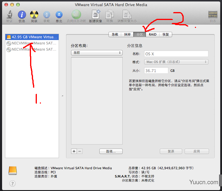Open the partition layout (当前) dropdown
222x191 pixels.
click(x=97, y=53)
